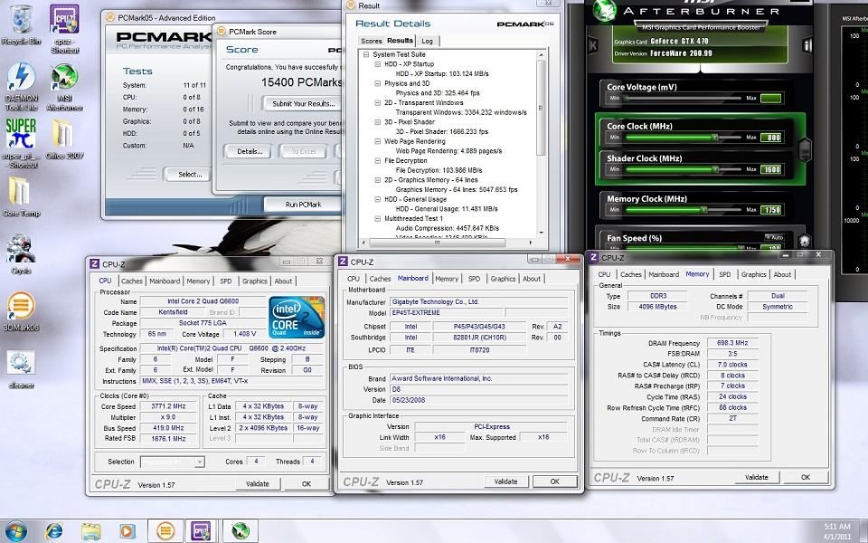Open the Core Temp folder icon
The image size is (868, 543).
click(x=21, y=196)
